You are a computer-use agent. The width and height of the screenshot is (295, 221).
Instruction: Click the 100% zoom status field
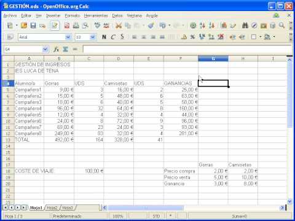point(118,216)
